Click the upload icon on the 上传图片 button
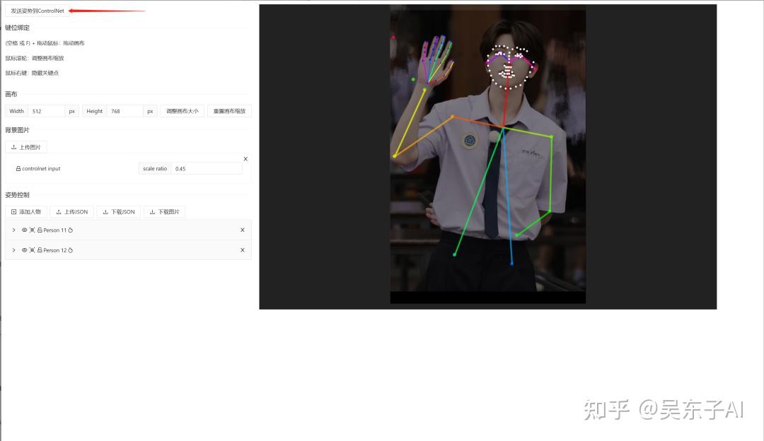764x441 pixels. pos(16,147)
